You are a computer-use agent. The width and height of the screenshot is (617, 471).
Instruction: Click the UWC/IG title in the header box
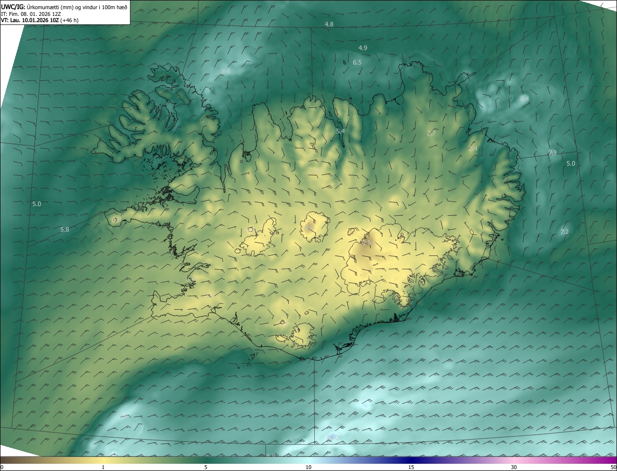pos(13,7)
